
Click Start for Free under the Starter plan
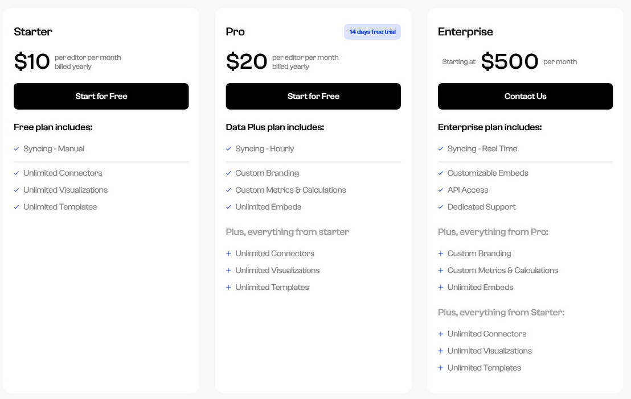[101, 96]
